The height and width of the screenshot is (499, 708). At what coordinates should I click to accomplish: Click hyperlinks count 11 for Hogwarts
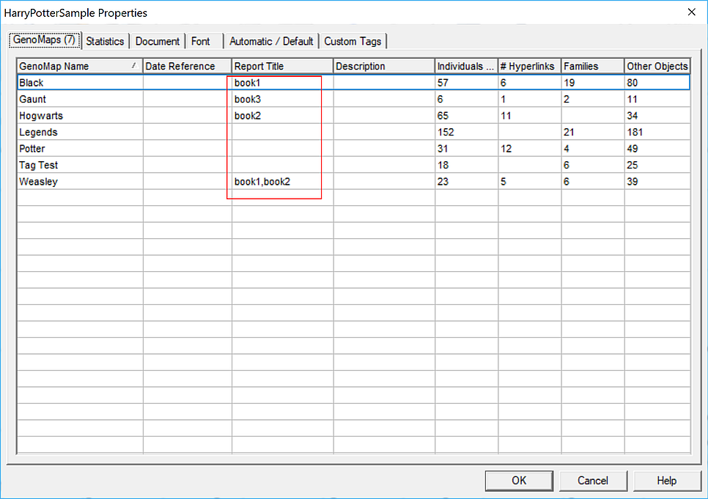coord(506,116)
